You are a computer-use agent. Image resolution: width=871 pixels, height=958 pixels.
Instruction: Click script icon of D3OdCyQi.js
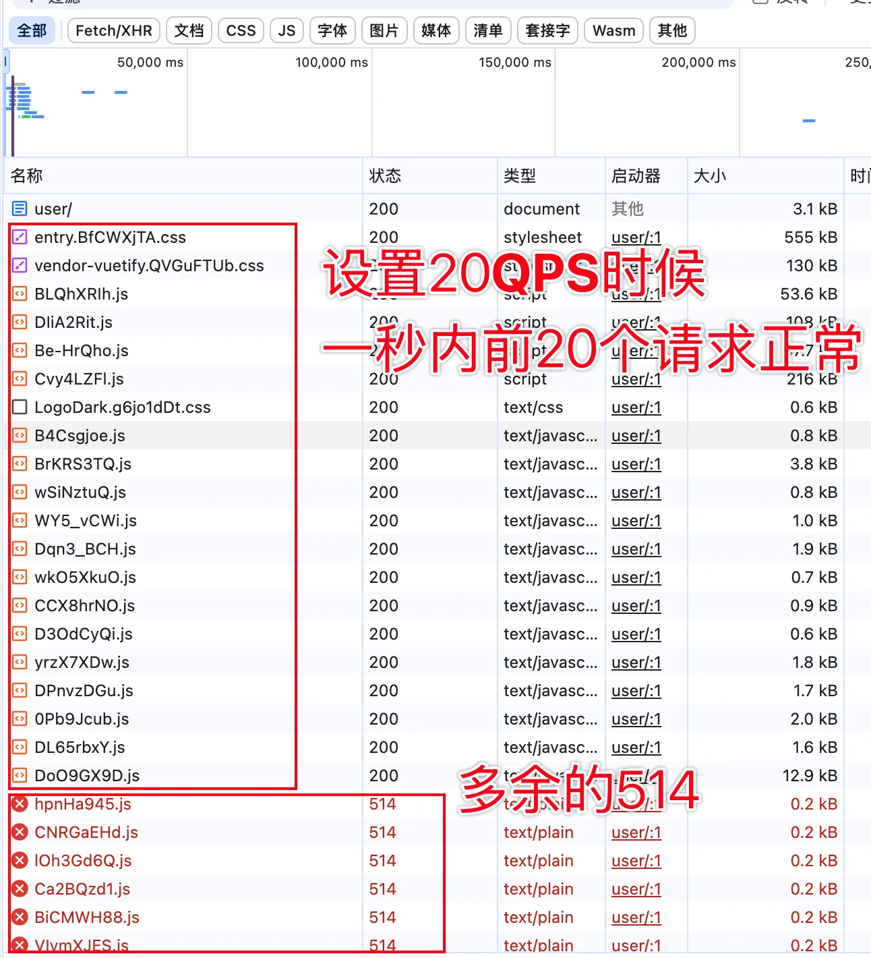click(x=20, y=634)
